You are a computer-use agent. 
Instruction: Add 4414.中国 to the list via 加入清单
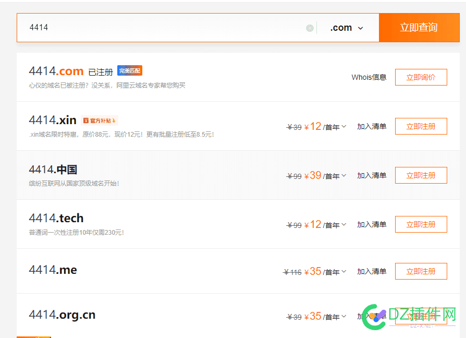(372, 175)
